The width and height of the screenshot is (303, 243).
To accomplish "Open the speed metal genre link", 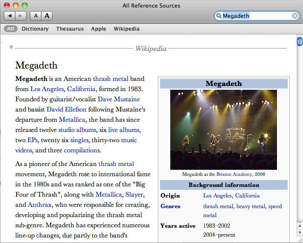I will (x=275, y=206).
